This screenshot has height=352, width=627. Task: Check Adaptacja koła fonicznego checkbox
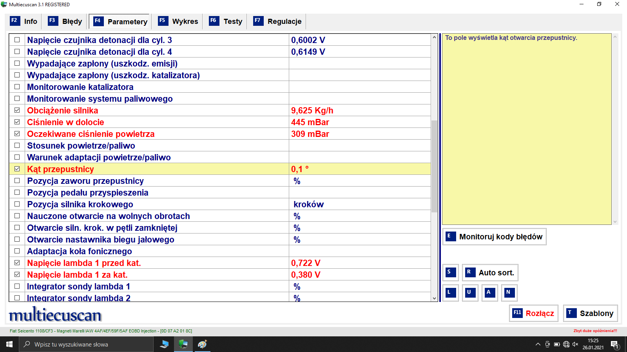coord(17,251)
